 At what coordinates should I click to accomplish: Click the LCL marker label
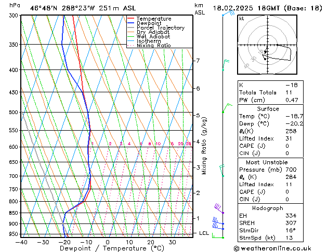click(204, 233)
